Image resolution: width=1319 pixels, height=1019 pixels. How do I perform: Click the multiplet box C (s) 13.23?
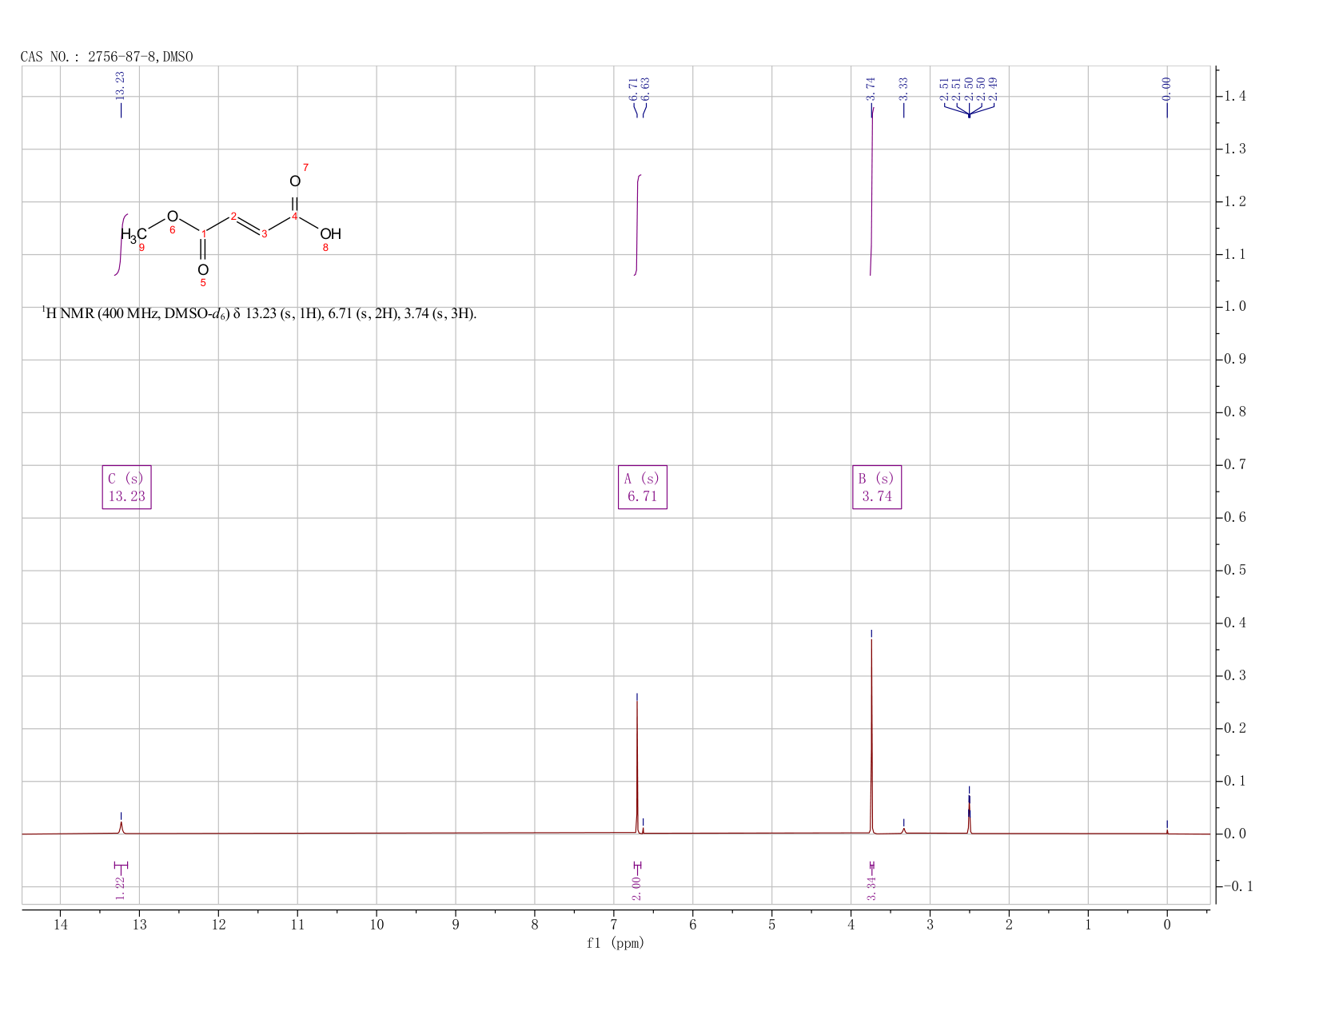point(127,487)
